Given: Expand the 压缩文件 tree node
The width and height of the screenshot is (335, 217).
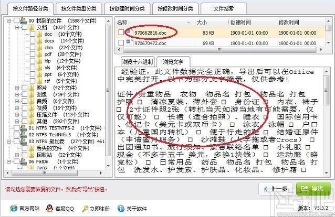Looking at the screenshot, I should coord(17,114).
